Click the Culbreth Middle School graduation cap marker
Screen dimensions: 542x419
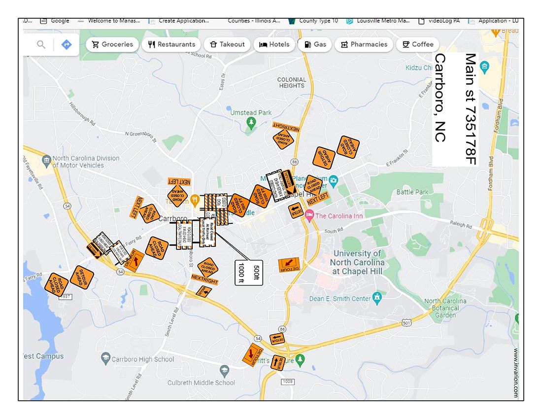(x=224, y=371)
